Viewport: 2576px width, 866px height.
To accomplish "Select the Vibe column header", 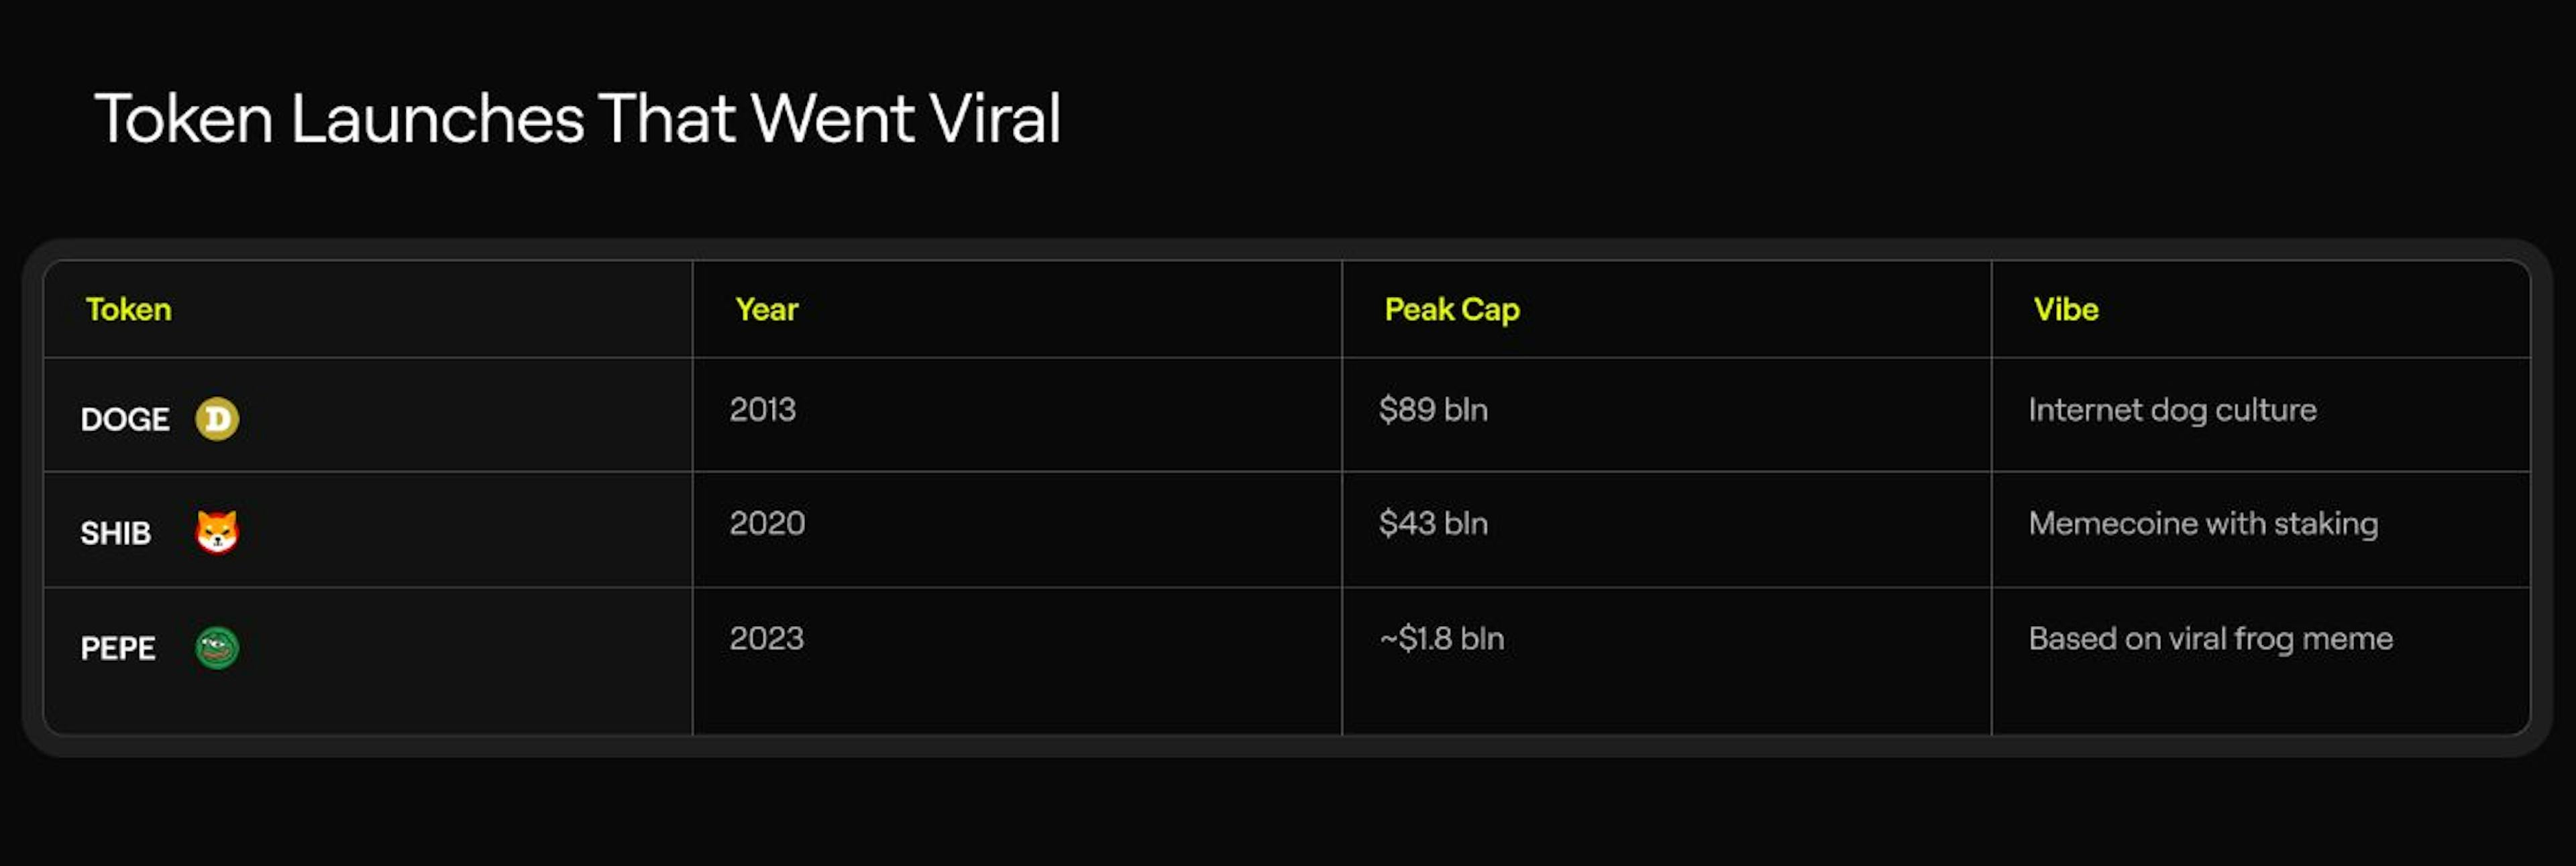I will click(2065, 310).
